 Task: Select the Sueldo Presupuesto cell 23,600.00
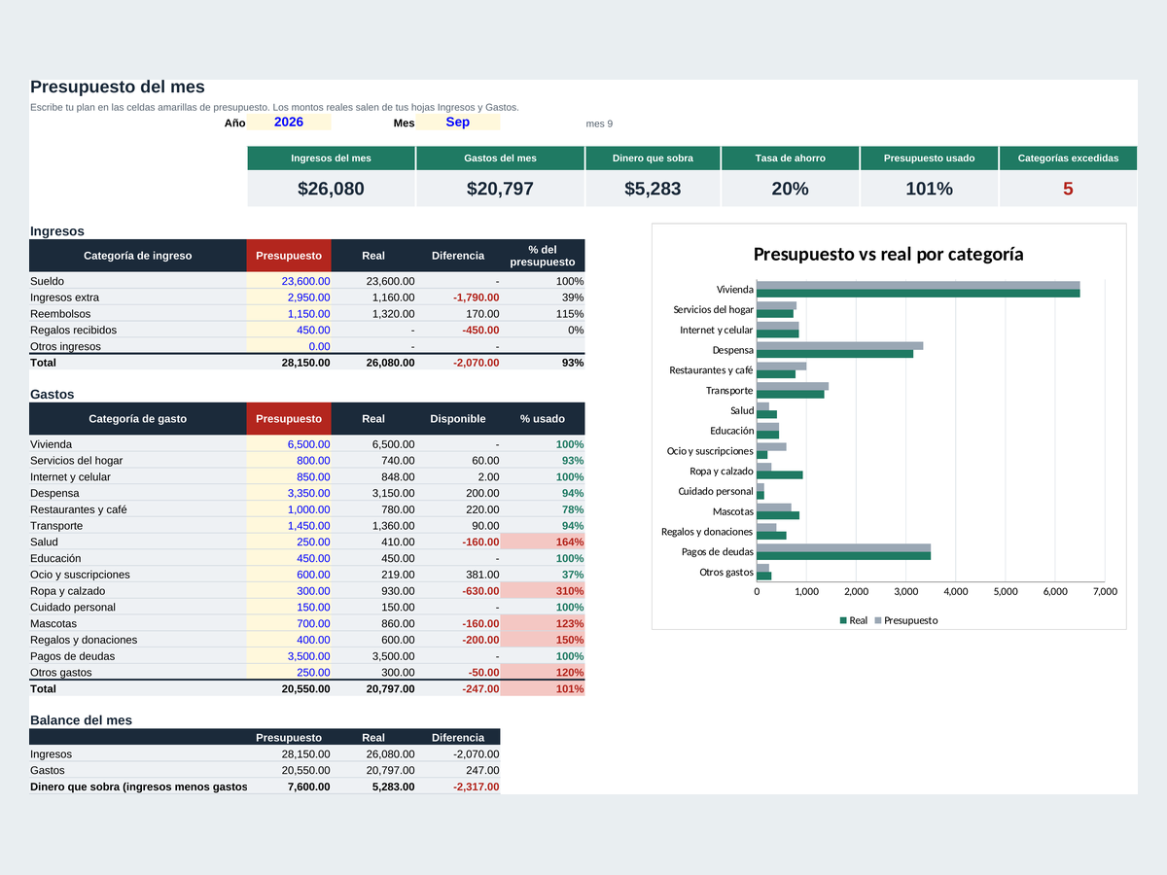click(289, 281)
